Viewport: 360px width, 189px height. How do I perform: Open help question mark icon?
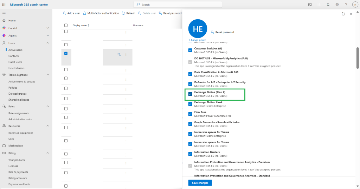[x=346, y=5]
